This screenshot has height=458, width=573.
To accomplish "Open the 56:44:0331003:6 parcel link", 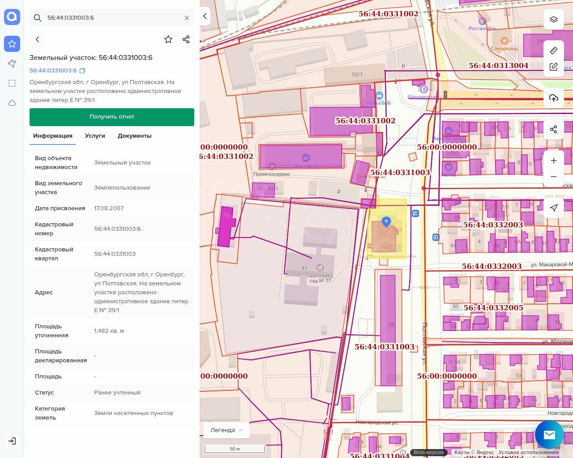I will (x=53, y=71).
